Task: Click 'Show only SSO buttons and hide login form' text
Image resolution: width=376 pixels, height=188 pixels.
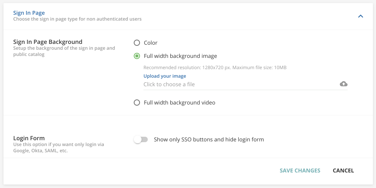Action: 209,139
